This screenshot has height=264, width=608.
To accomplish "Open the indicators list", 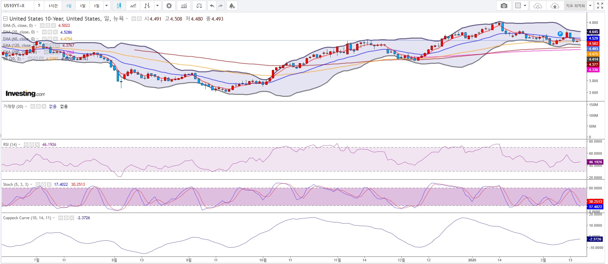I will pos(184,6).
